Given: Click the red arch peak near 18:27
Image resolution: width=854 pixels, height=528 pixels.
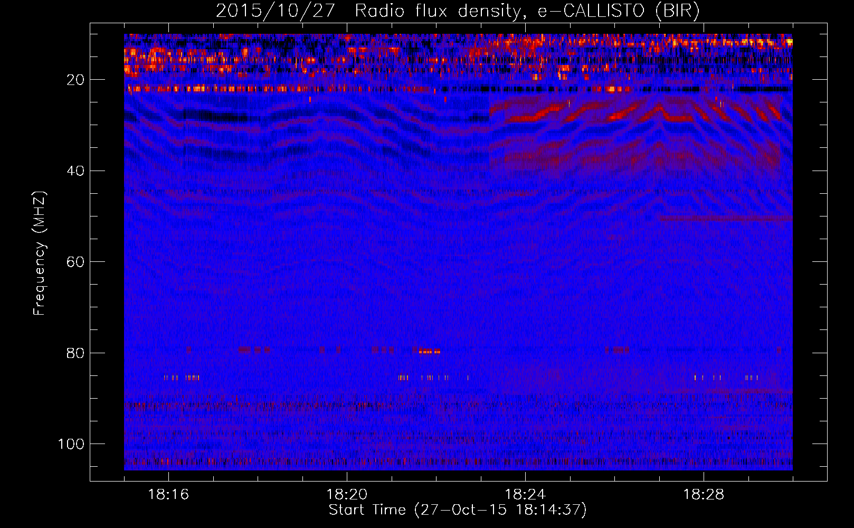Looking at the screenshot, I should [659, 108].
